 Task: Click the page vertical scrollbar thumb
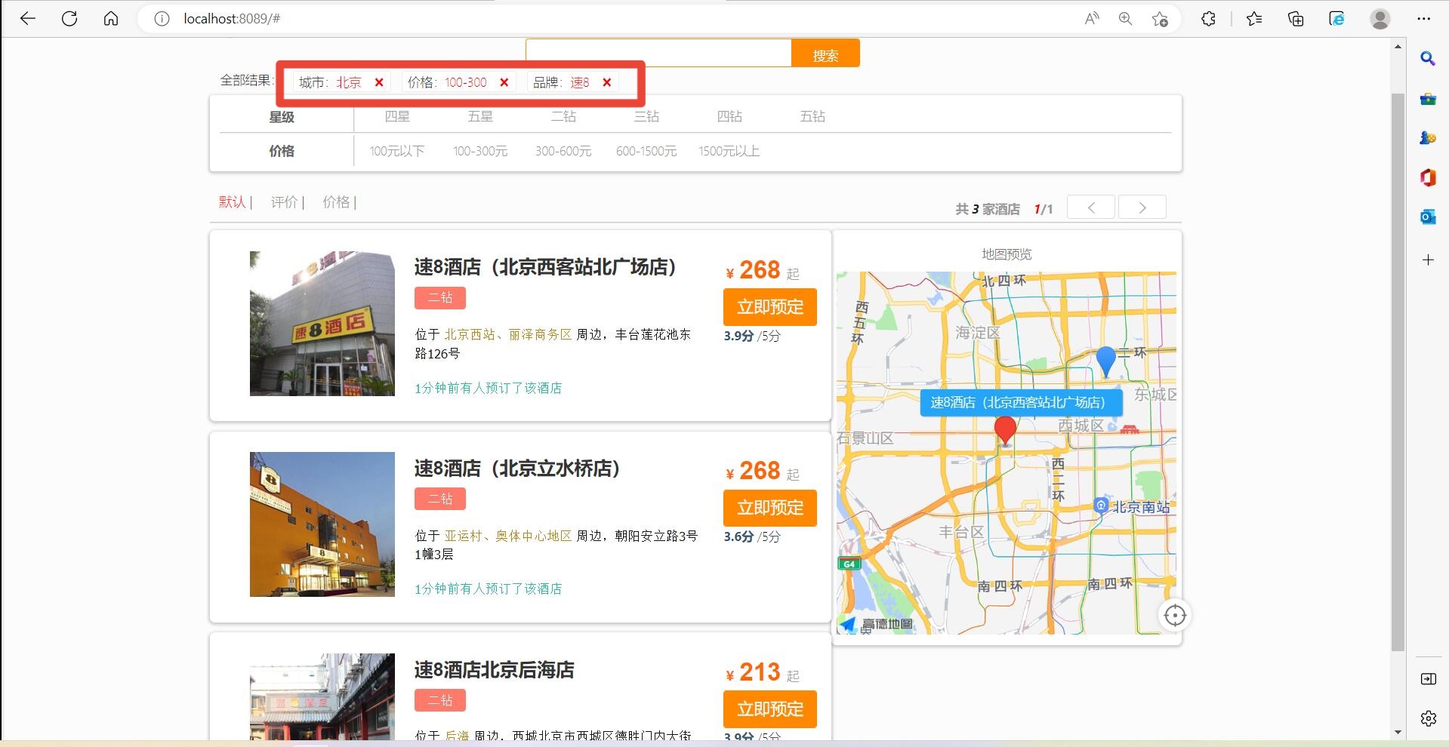1398,371
